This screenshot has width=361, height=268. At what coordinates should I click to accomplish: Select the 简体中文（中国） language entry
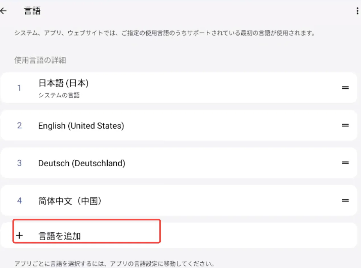[x=70, y=201]
